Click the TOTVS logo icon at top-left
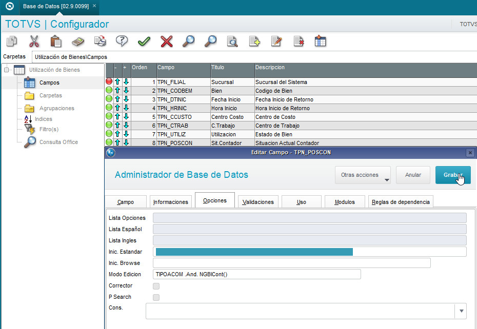477x329 pixels. click(x=10, y=6)
